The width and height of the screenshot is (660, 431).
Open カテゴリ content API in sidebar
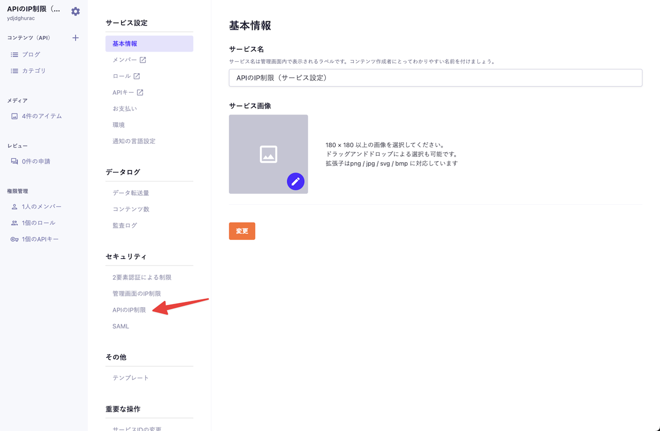tap(34, 71)
